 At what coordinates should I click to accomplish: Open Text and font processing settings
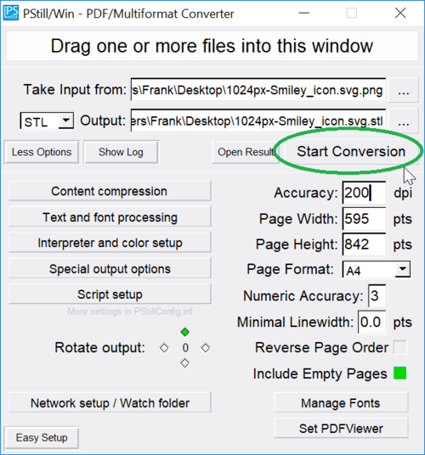110,216
